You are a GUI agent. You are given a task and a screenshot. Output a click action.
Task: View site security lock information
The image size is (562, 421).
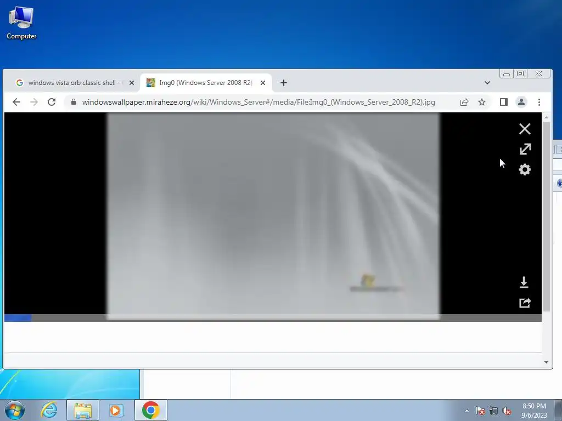coord(74,102)
